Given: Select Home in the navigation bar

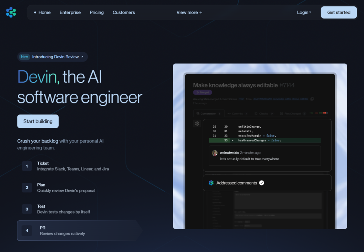Looking at the screenshot, I should 44,12.
